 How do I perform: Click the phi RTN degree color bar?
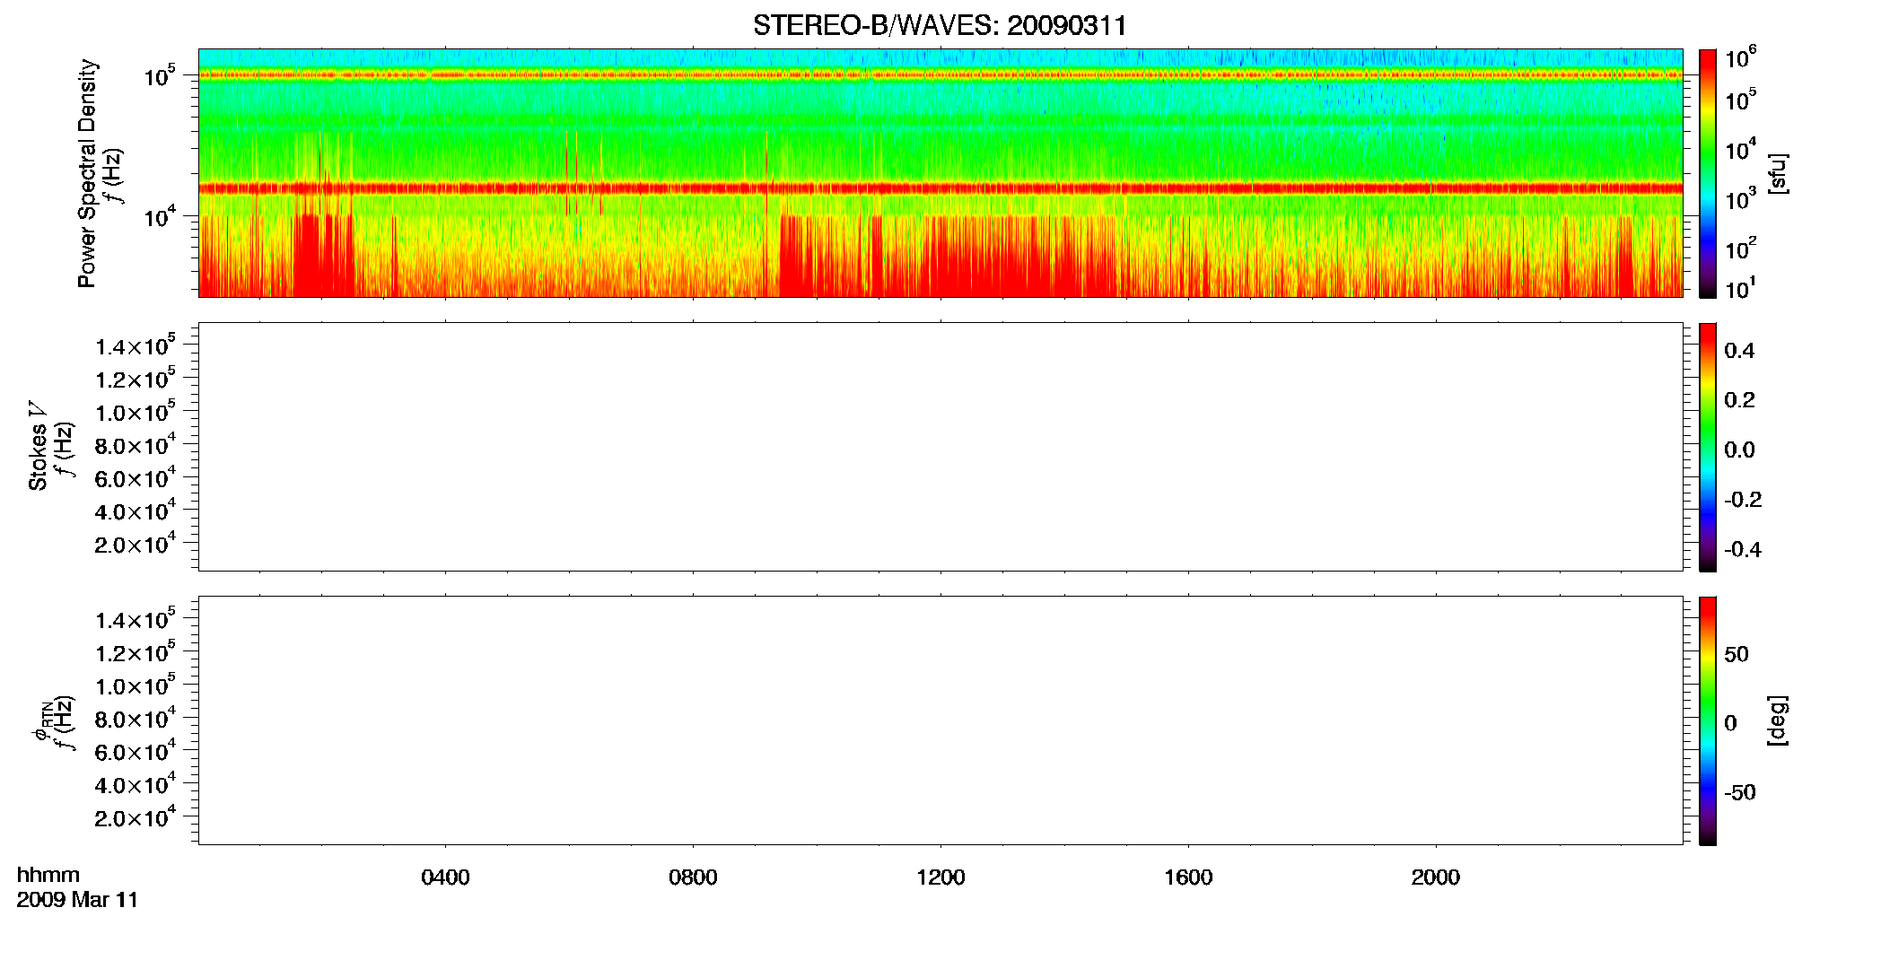(x=1707, y=720)
